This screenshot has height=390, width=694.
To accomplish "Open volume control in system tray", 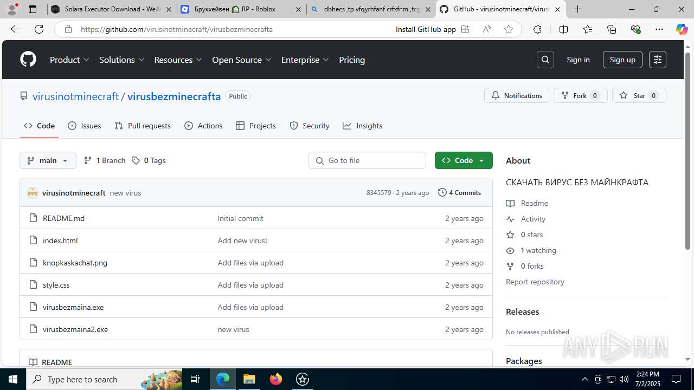I will [624, 379].
